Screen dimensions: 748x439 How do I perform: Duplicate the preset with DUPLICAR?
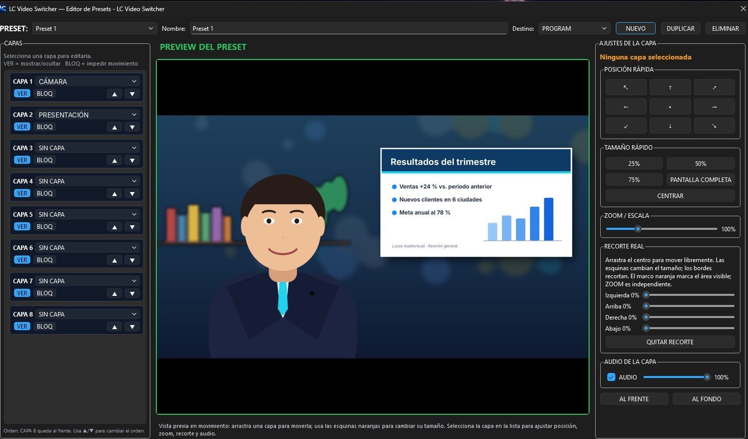click(x=680, y=29)
